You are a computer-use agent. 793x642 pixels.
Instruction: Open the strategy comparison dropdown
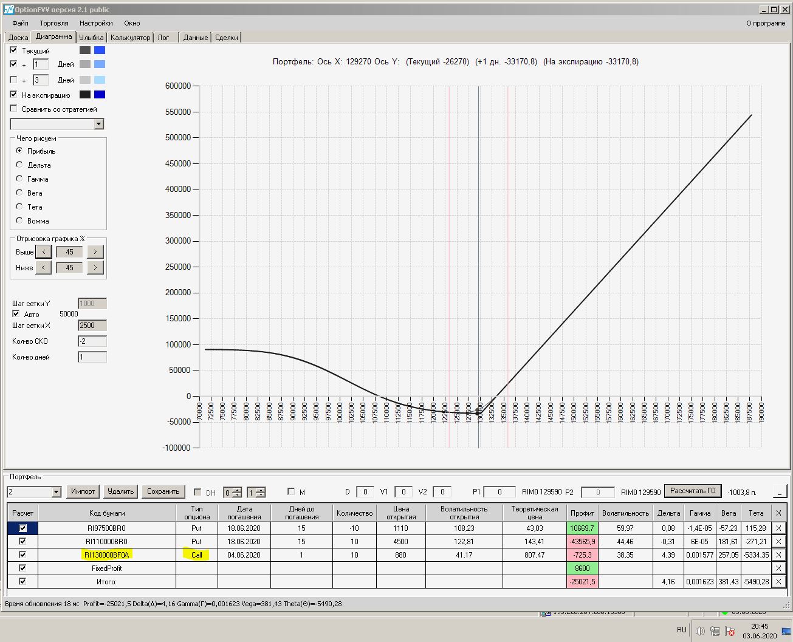(x=99, y=124)
